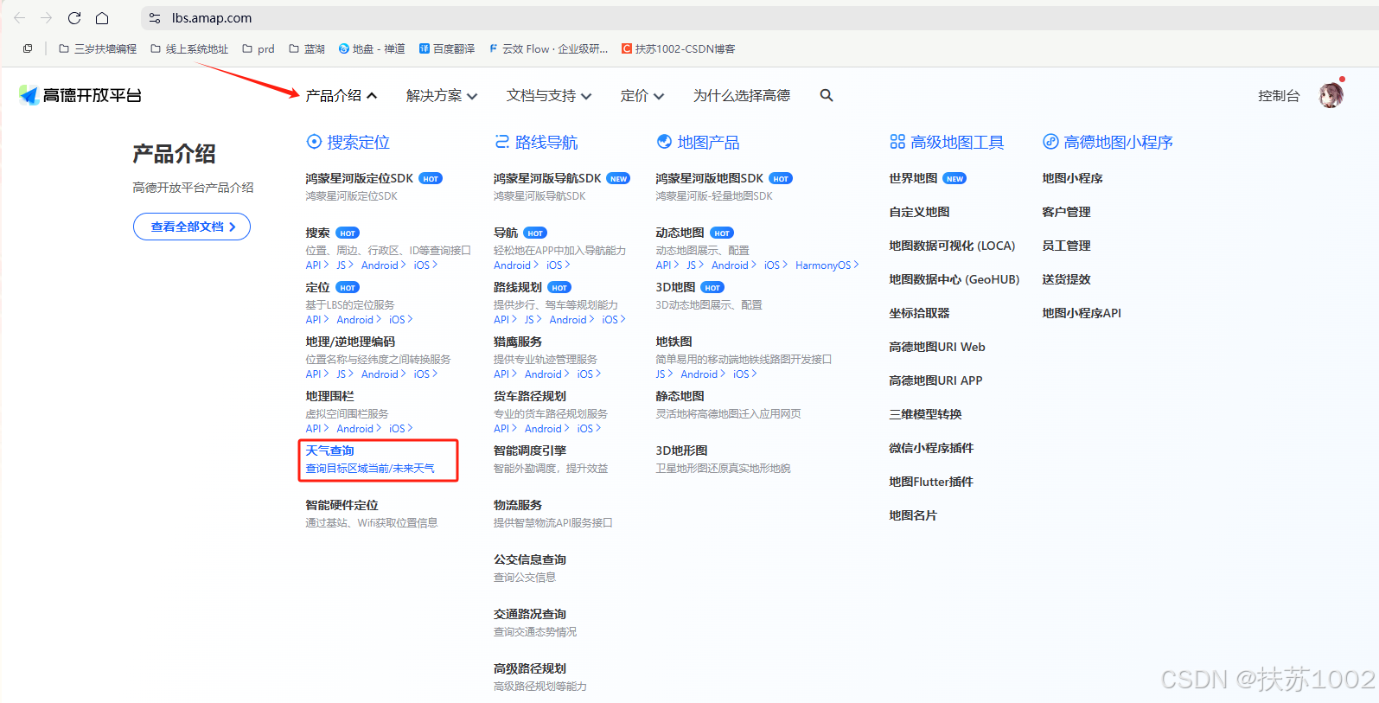Open the 地盘 - 禅道 bookmark

coord(372,49)
